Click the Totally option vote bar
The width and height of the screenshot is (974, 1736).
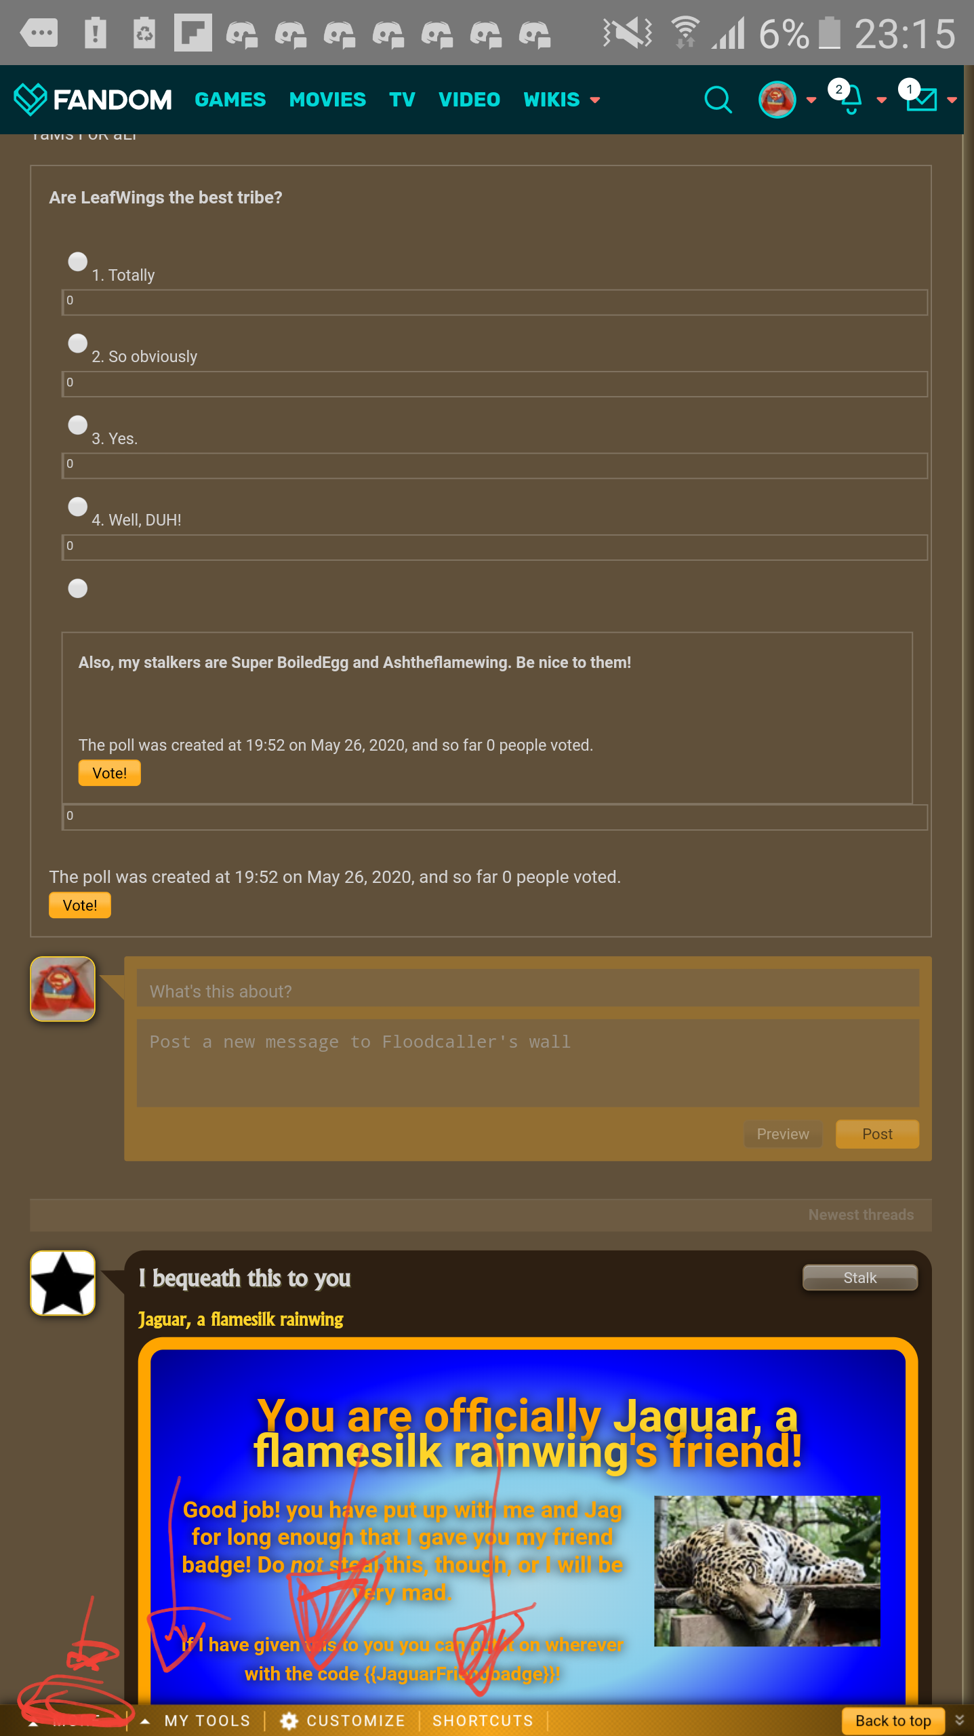[495, 302]
